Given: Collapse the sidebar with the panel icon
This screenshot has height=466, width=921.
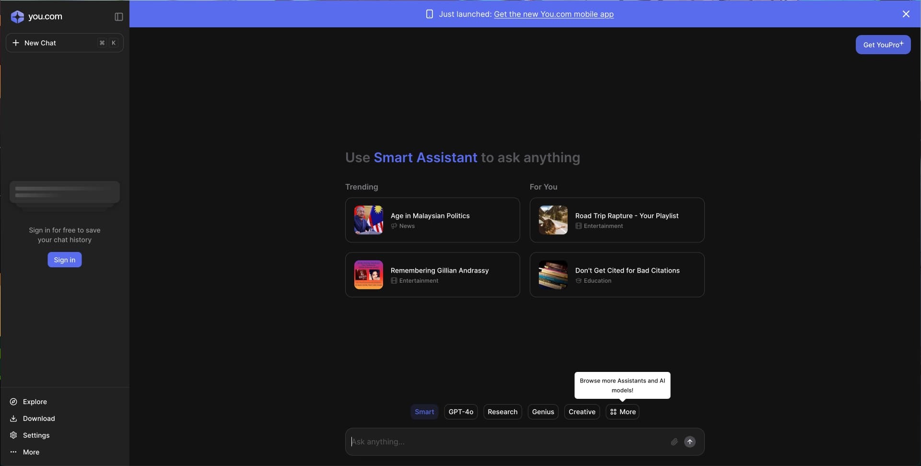Looking at the screenshot, I should 119,17.
